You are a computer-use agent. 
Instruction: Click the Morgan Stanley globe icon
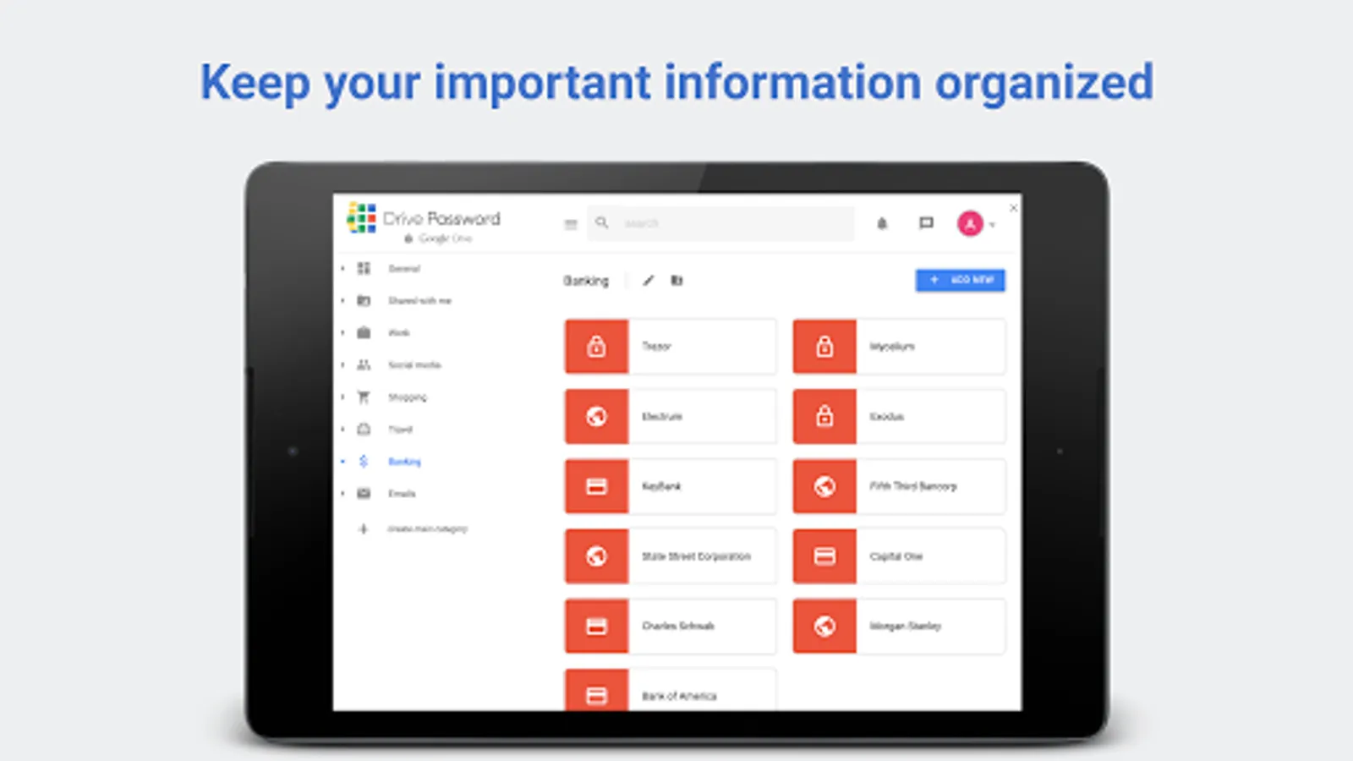pyautogui.click(x=824, y=627)
